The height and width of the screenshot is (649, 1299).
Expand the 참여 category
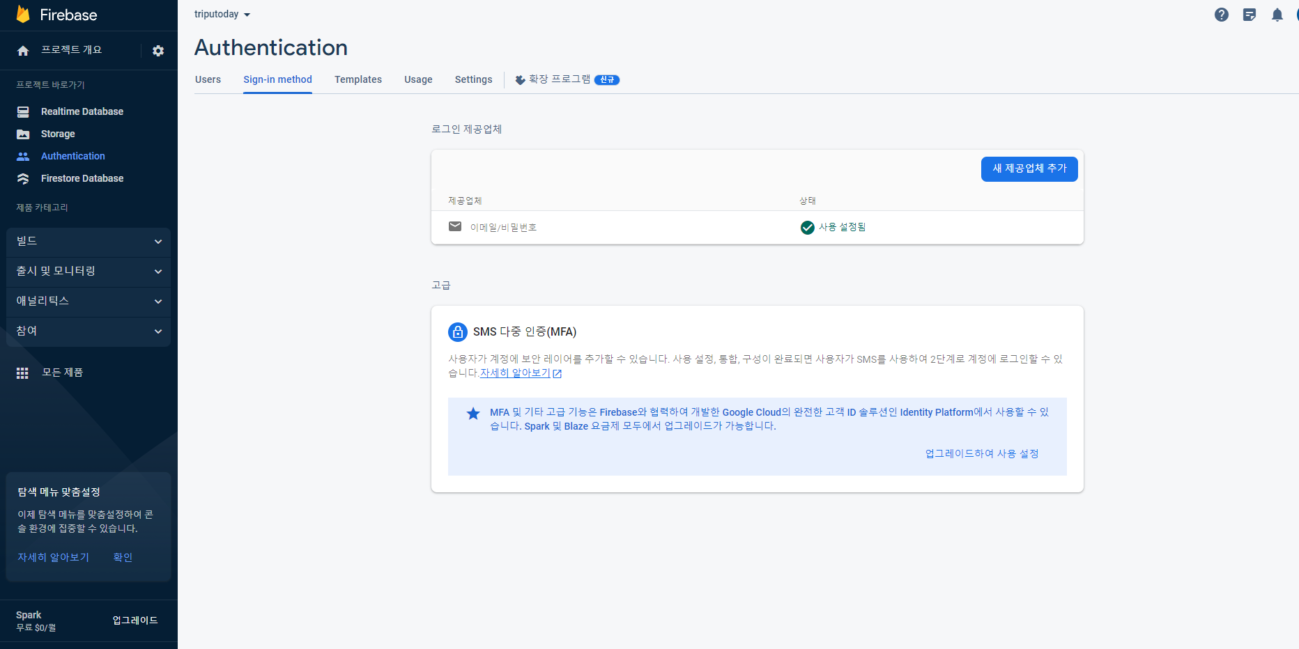pos(89,331)
